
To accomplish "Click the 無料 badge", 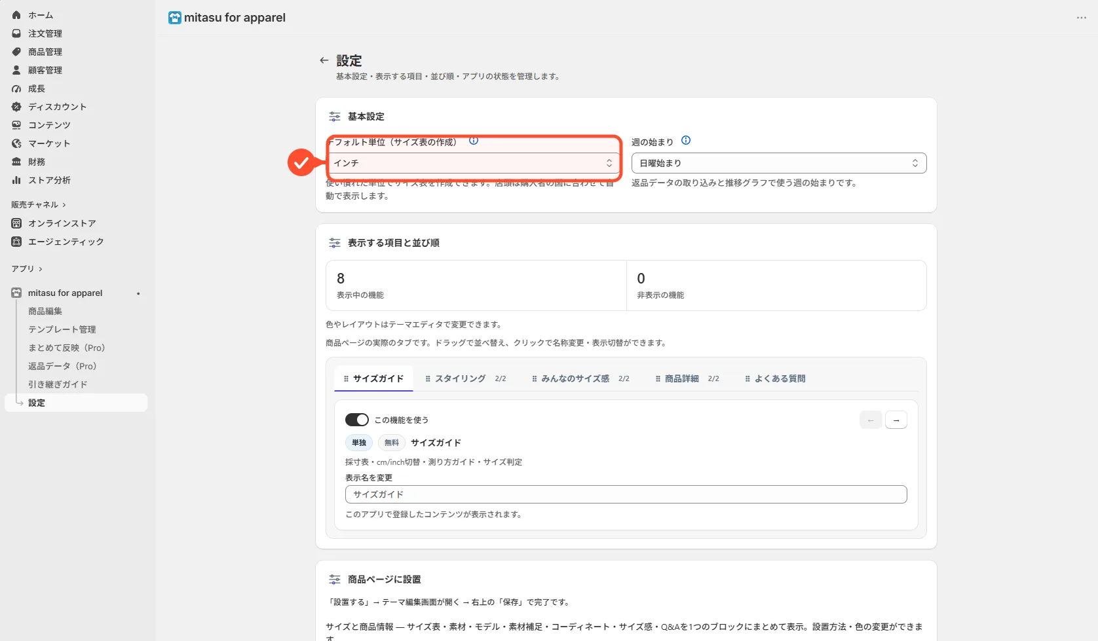I will click(392, 443).
